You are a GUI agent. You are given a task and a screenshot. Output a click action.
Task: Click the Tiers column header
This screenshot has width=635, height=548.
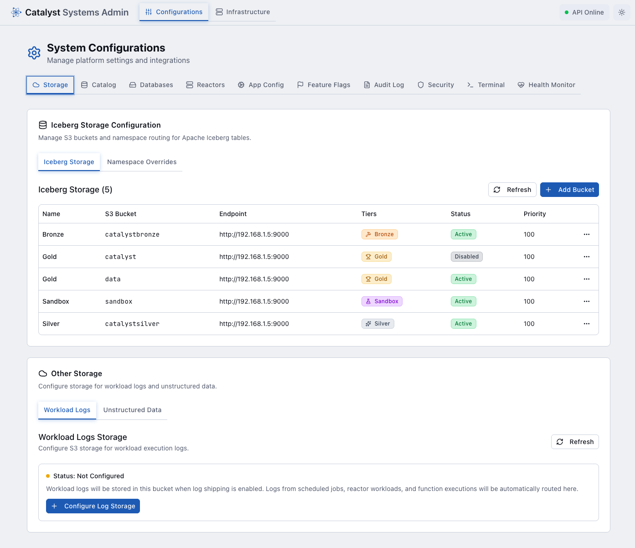point(369,214)
